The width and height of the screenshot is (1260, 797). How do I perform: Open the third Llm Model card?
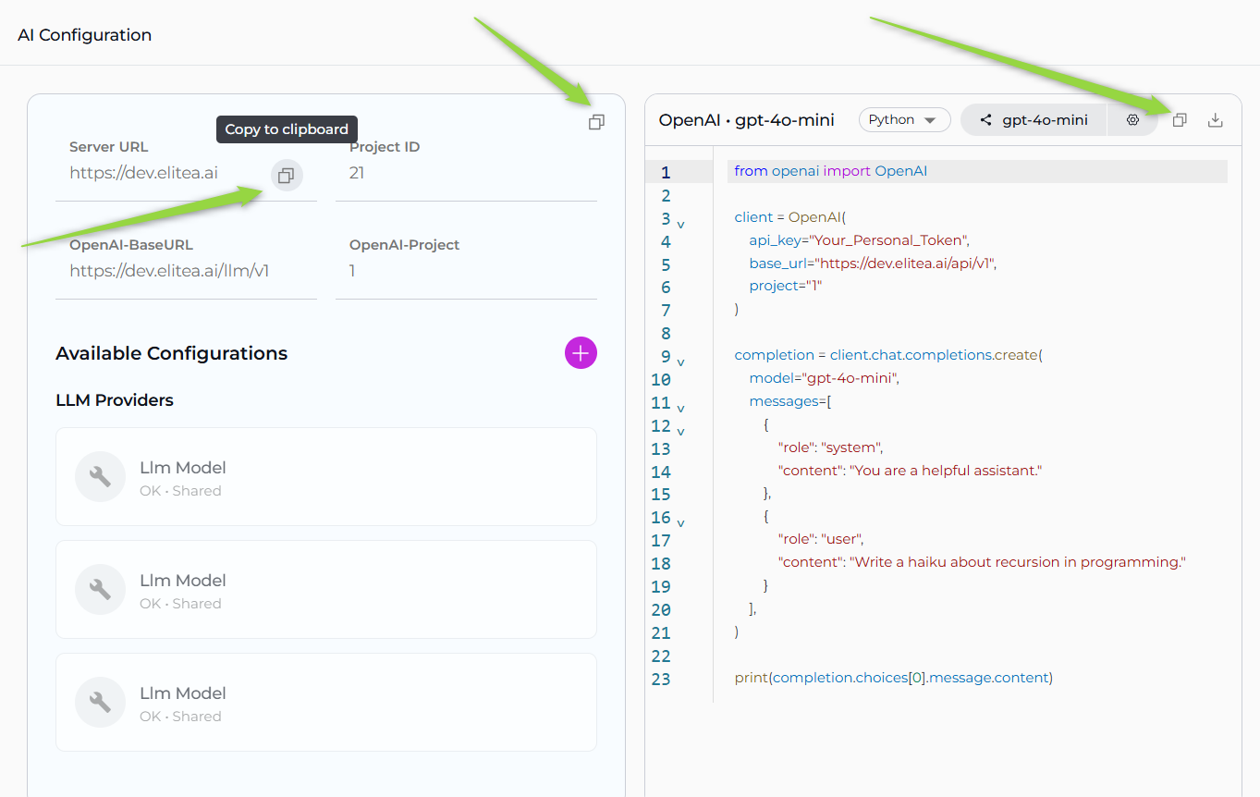326,703
